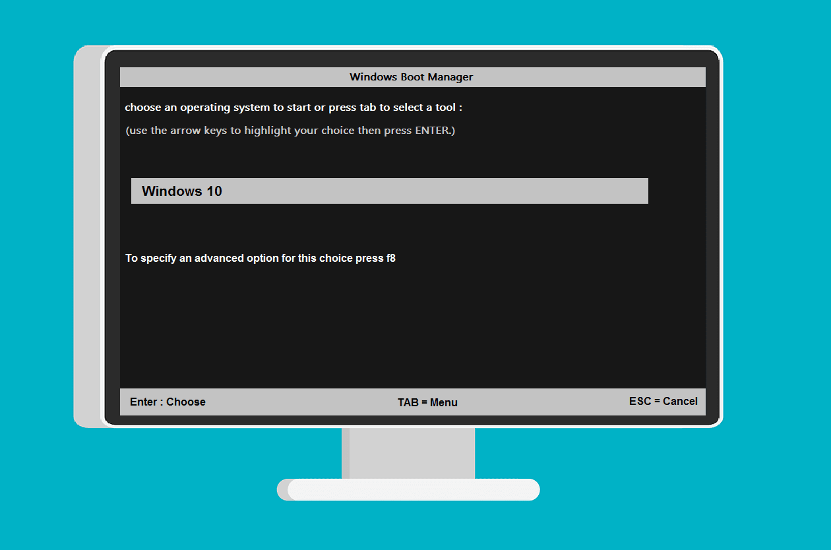Click the monitor base at the bottom
This screenshot has width=831, height=550.
(x=408, y=490)
